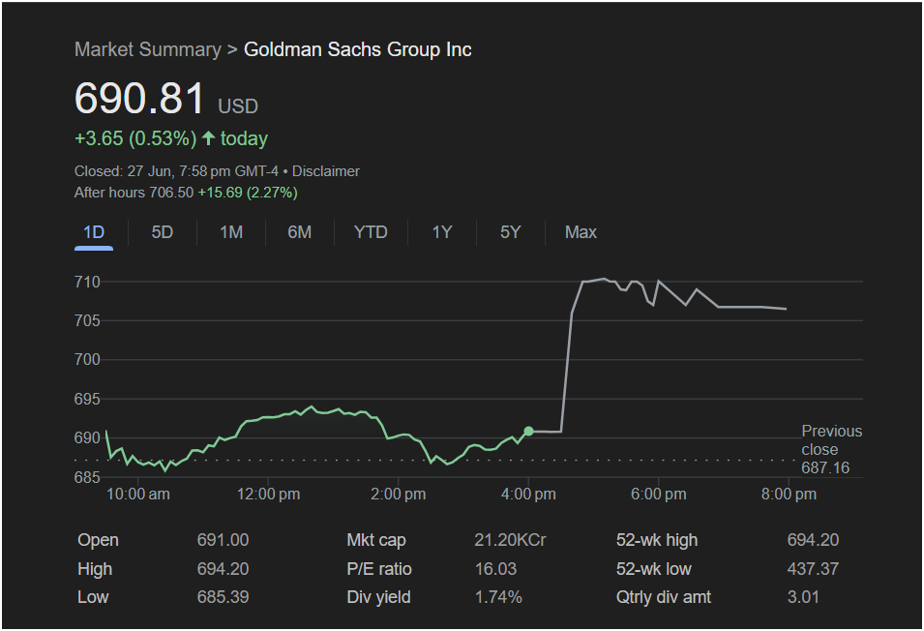
Task: Select the 52-wk high value 694.20
Action: [x=813, y=540]
